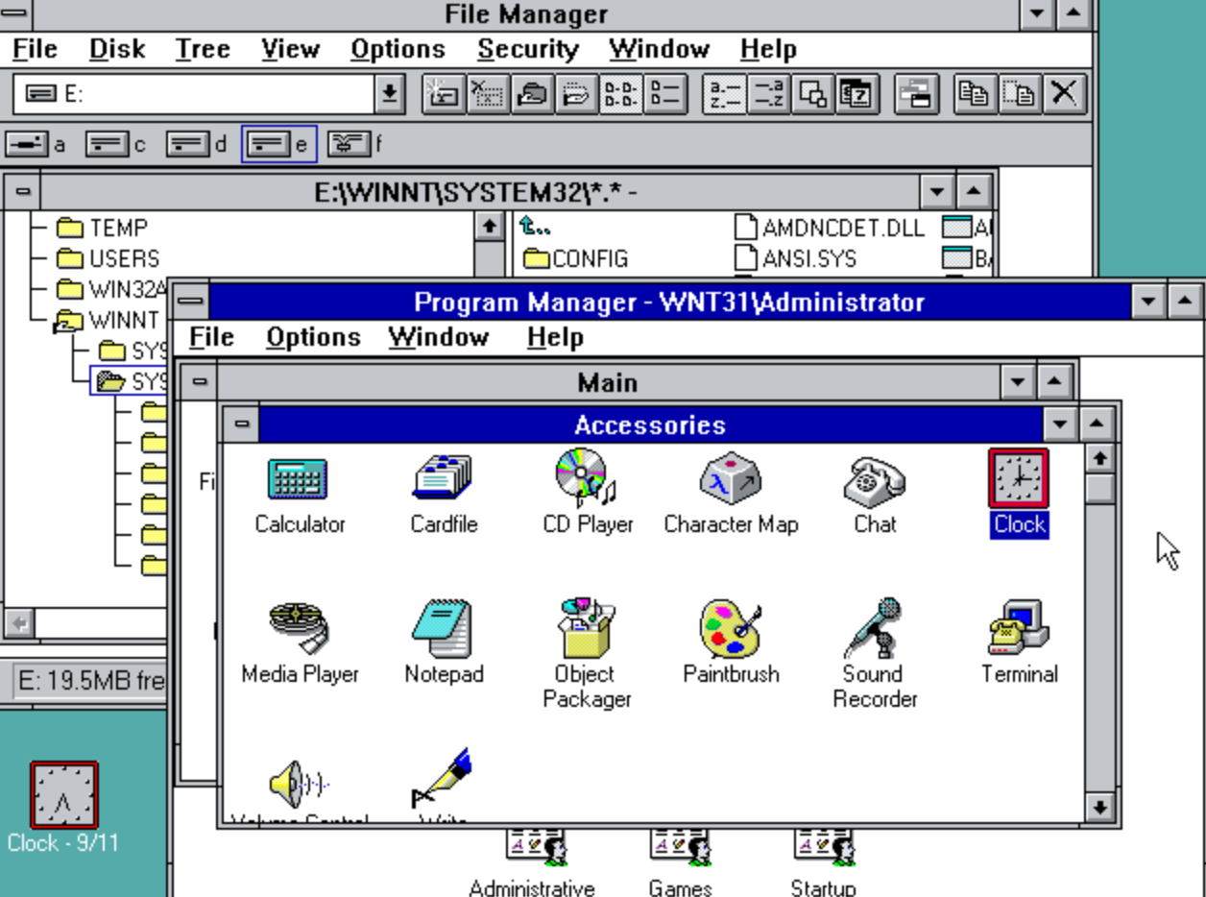Switch to floppy drive a

click(36, 144)
